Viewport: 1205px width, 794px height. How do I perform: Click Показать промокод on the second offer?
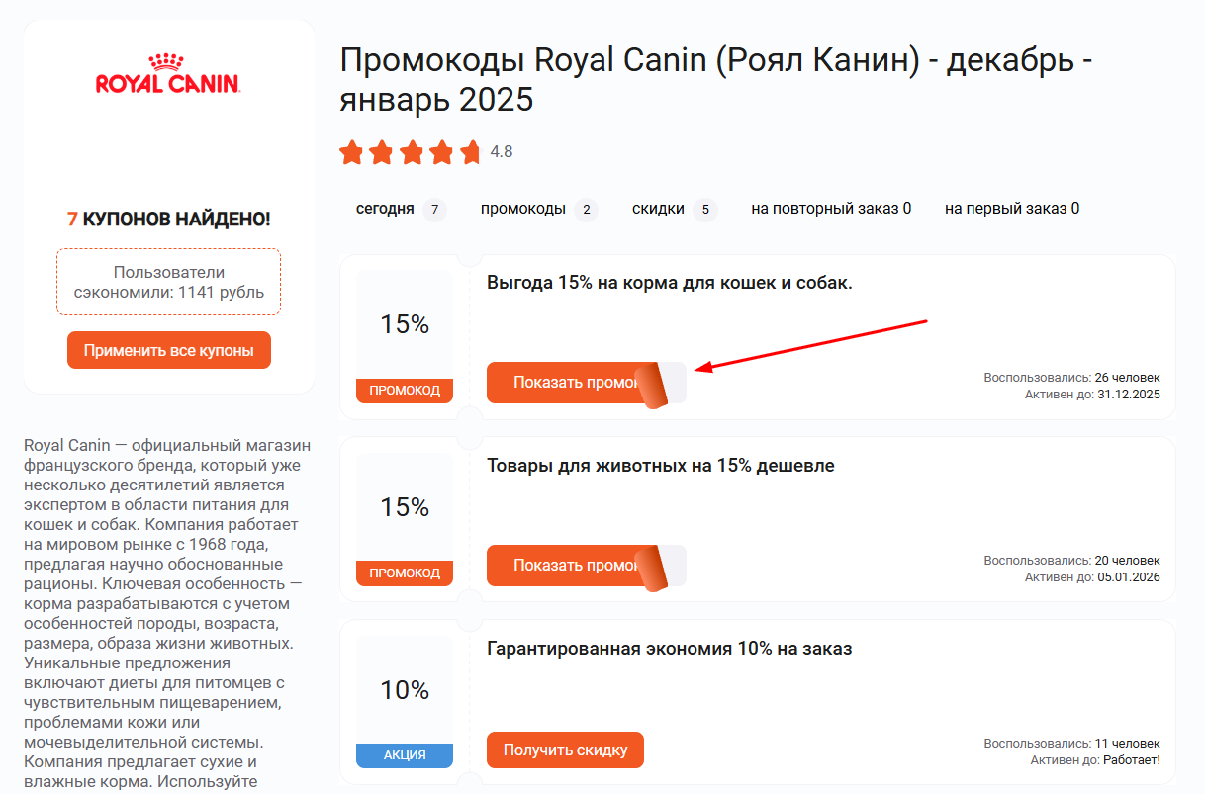point(564,564)
